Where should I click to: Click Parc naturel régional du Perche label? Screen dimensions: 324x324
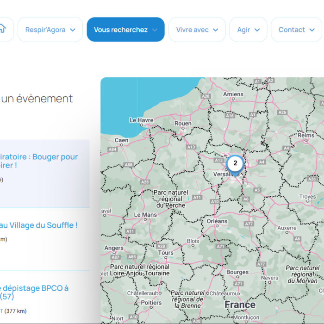click(x=171, y=199)
